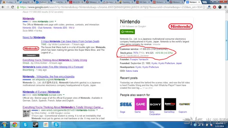Switch to the Twitter Greg W tab
The height and width of the screenshot is (128, 228).
[26, 2]
